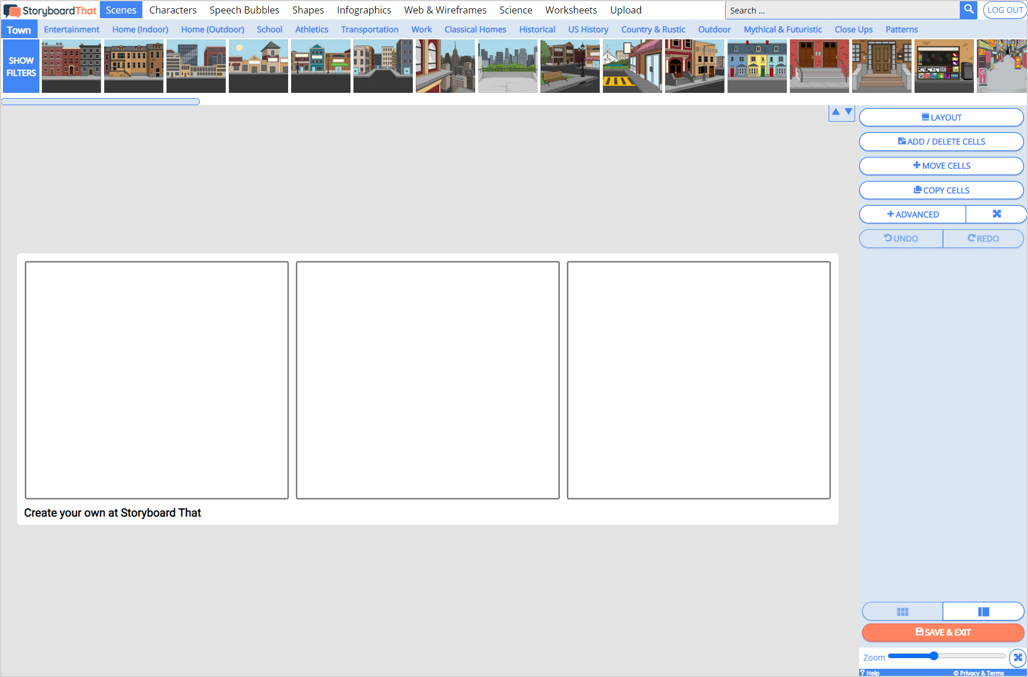1028x677 pixels.
Task: Select the Patterns category
Action: (x=902, y=29)
